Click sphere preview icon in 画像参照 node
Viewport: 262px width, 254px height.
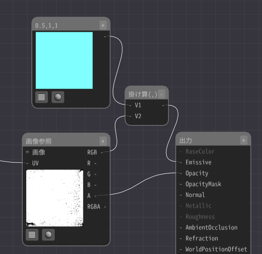tap(48, 235)
